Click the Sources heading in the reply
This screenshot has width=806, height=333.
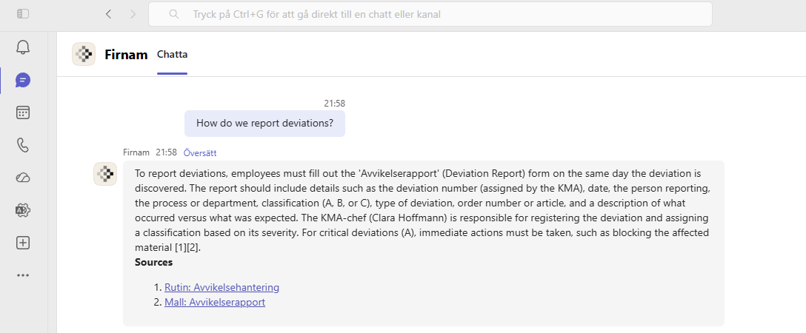click(x=153, y=262)
